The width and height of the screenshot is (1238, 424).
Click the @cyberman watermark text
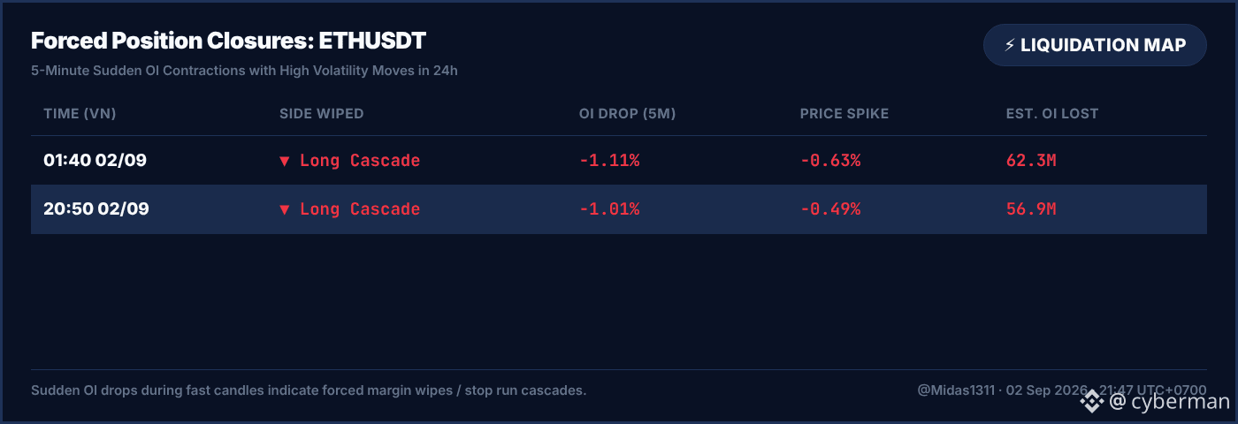click(1169, 402)
